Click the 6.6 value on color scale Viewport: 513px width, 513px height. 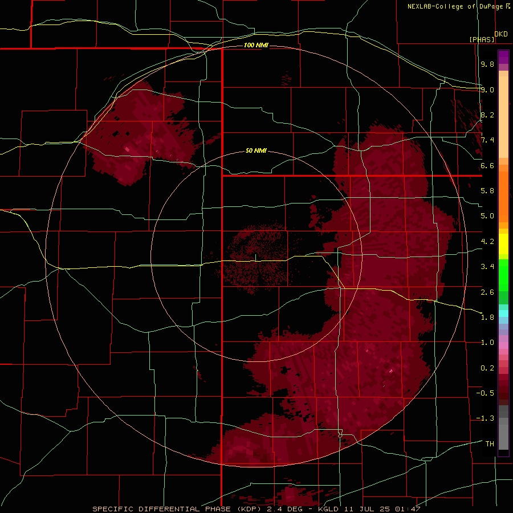pyautogui.click(x=487, y=165)
